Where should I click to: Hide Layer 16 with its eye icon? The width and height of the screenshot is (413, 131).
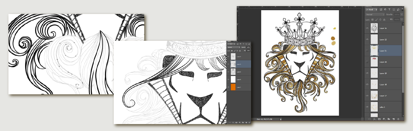(367, 28)
